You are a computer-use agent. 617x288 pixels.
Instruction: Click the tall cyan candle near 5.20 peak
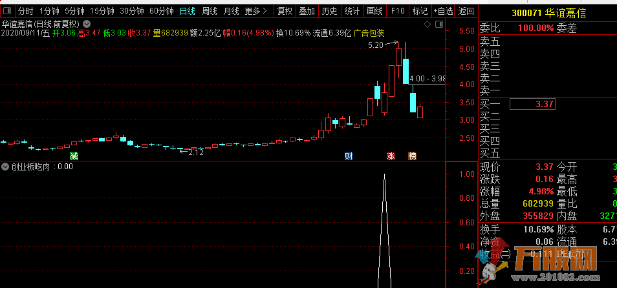pyautogui.click(x=406, y=71)
